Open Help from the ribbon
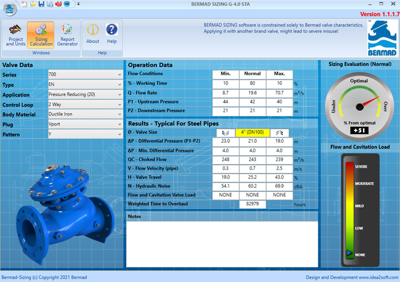 click(112, 34)
